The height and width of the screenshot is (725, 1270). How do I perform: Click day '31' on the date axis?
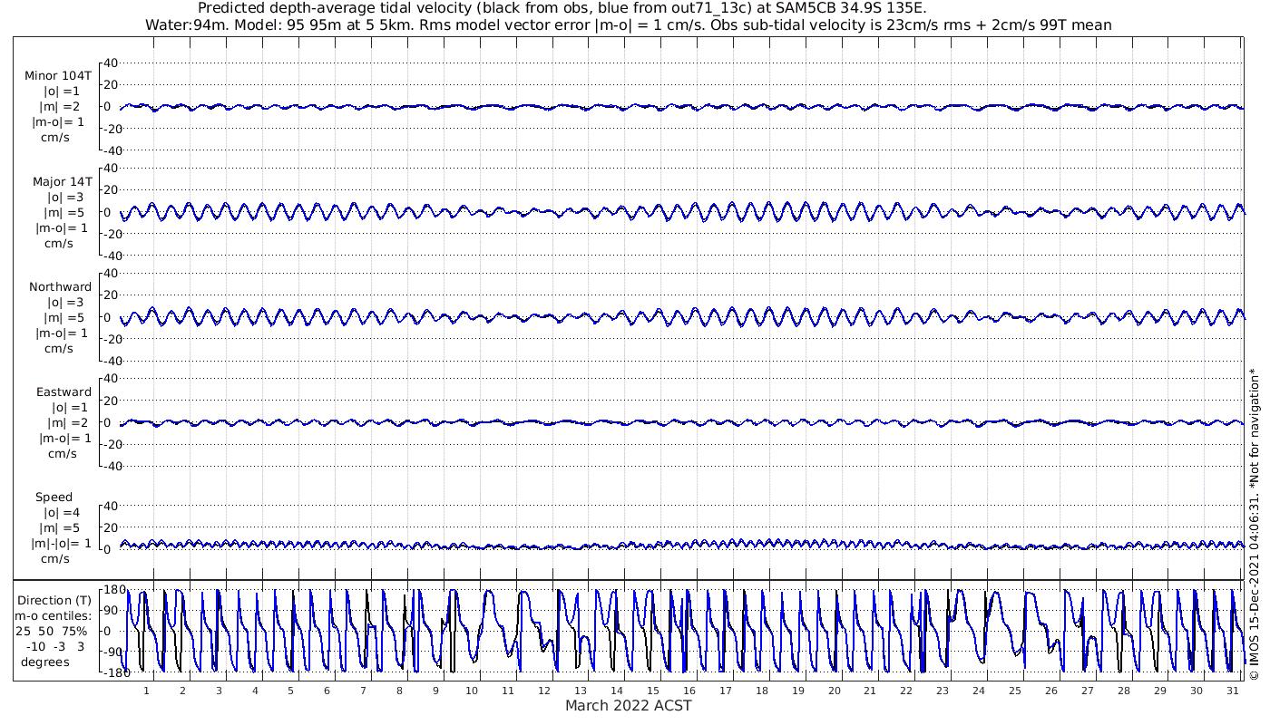pyautogui.click(x=1232, y=691)
